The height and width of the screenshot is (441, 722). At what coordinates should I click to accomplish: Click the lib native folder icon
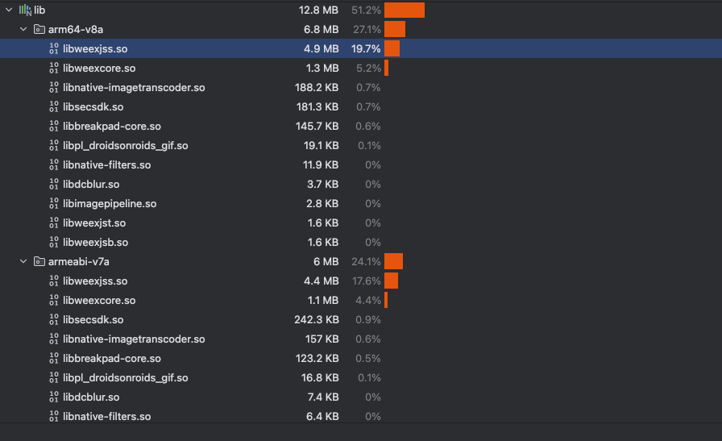(x=25, y=10)
